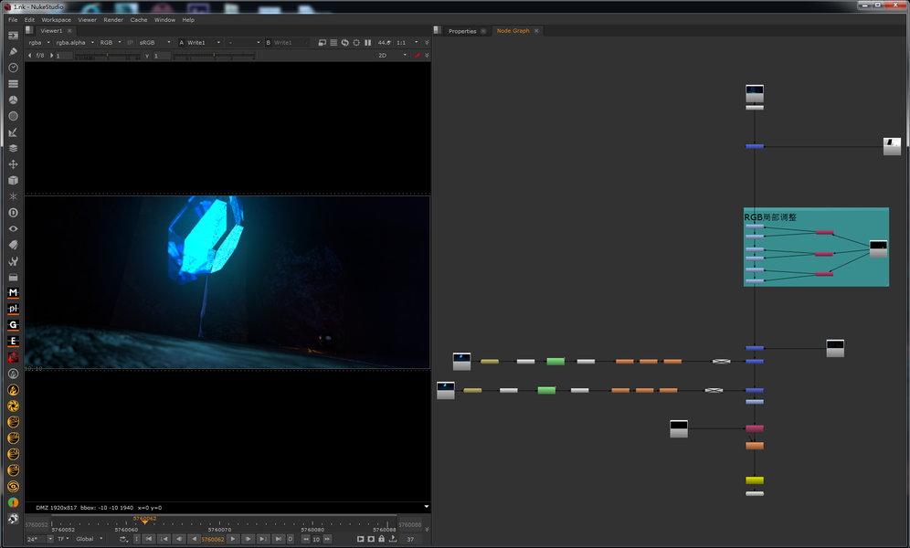Screen dimensions: 910x548
Task: Open the pl plugin toolbar icon
Action: [13, 309]
